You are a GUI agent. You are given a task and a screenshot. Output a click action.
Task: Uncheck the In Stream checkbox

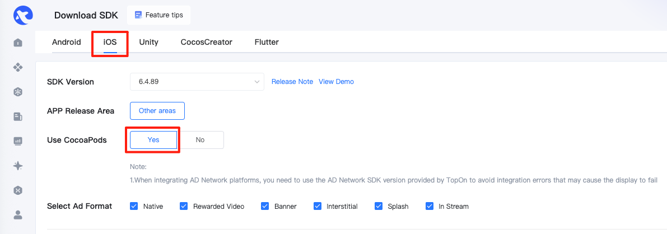[x=430, y=207]
